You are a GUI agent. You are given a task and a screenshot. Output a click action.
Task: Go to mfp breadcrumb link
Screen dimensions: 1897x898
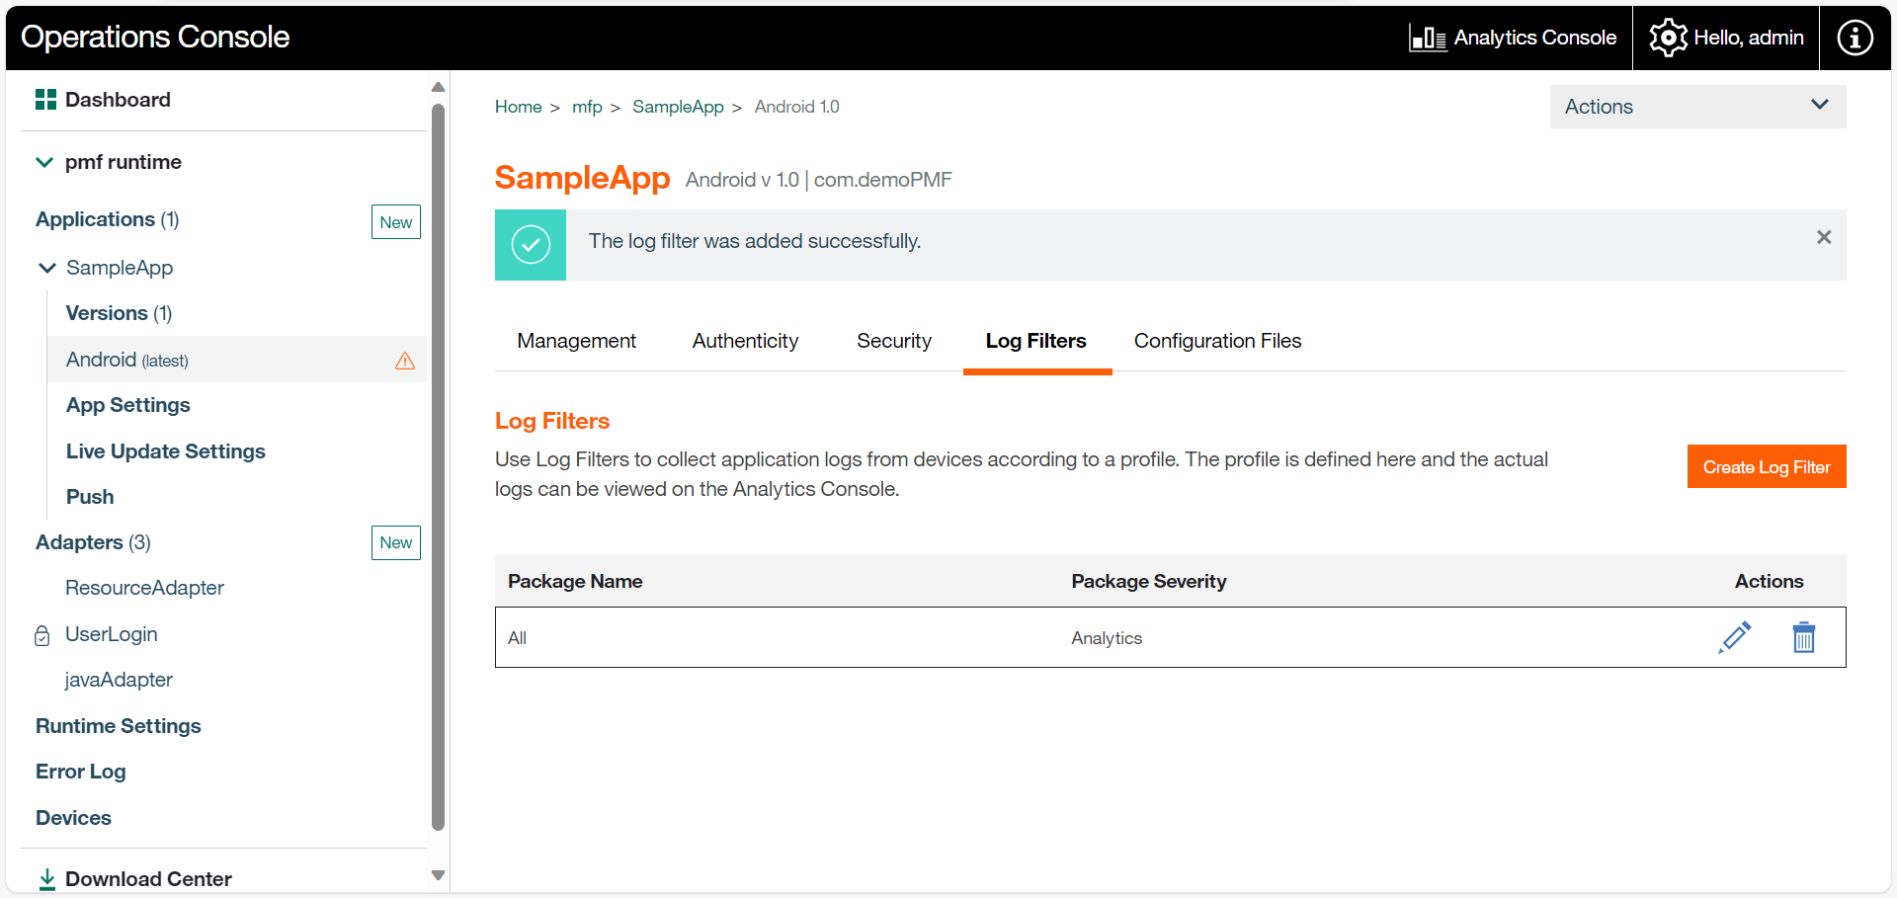587,107
